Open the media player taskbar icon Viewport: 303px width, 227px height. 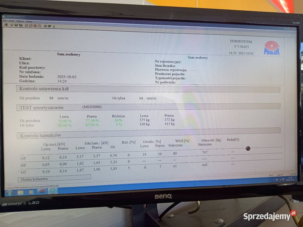[x=31, y=192]
